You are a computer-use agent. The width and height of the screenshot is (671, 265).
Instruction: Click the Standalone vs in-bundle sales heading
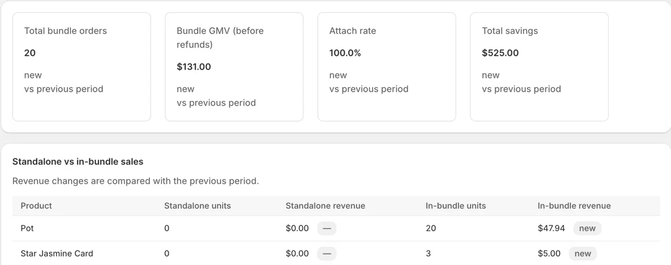tap(78, 161)
